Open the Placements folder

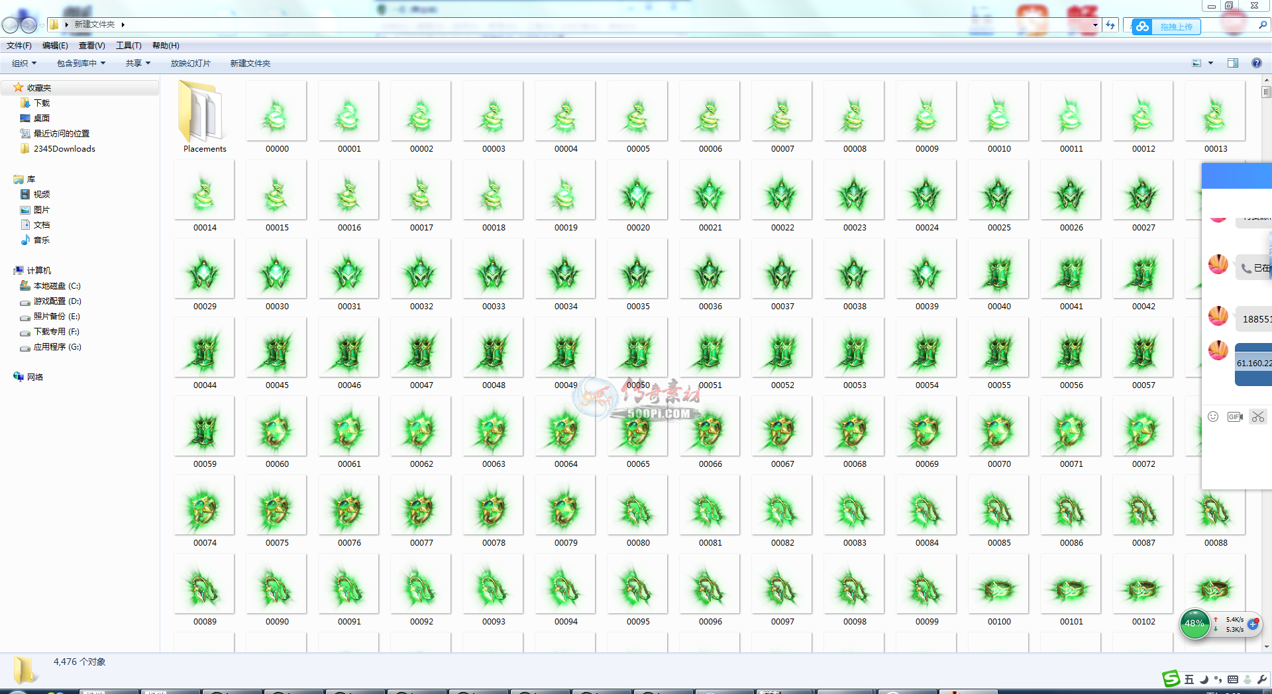(204, 117)
